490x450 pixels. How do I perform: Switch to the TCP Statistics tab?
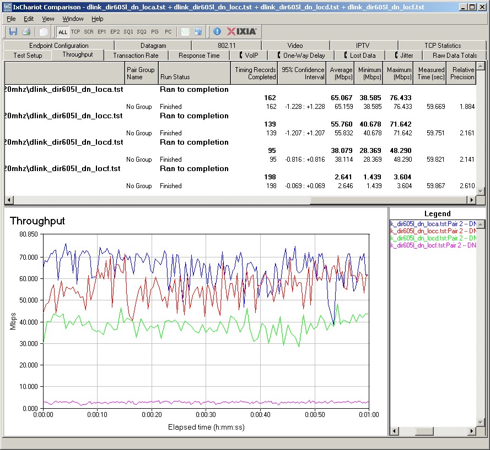click(x=443, y=46)
